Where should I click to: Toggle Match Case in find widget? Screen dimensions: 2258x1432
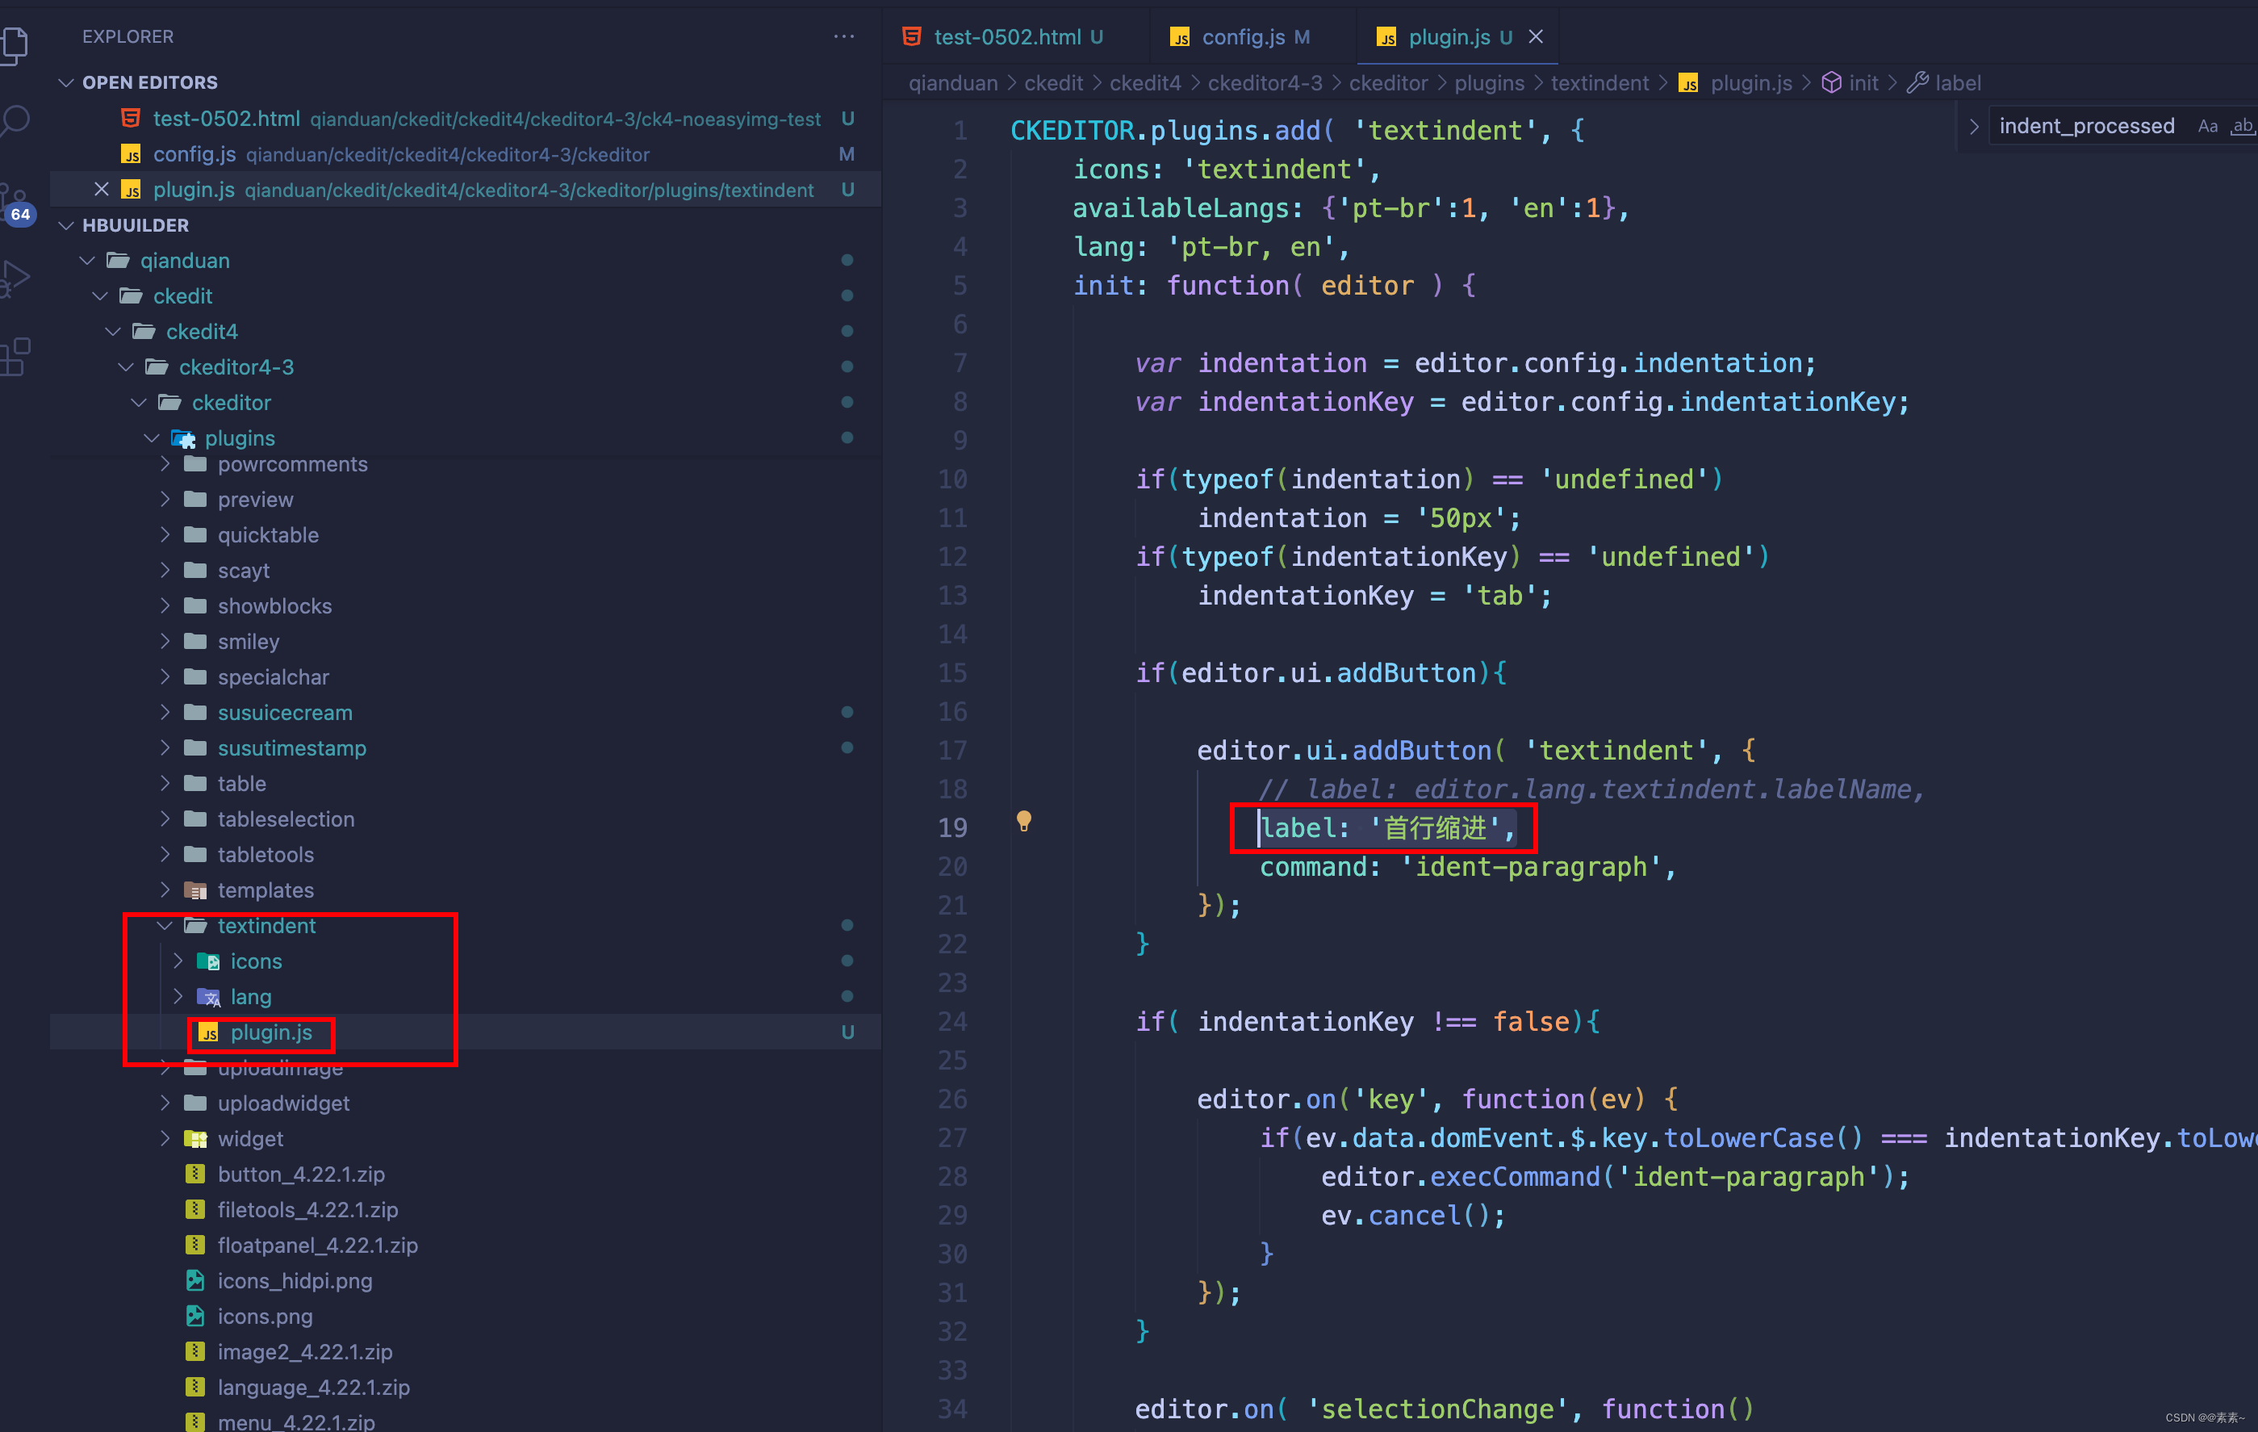[x=2207, y=127]
